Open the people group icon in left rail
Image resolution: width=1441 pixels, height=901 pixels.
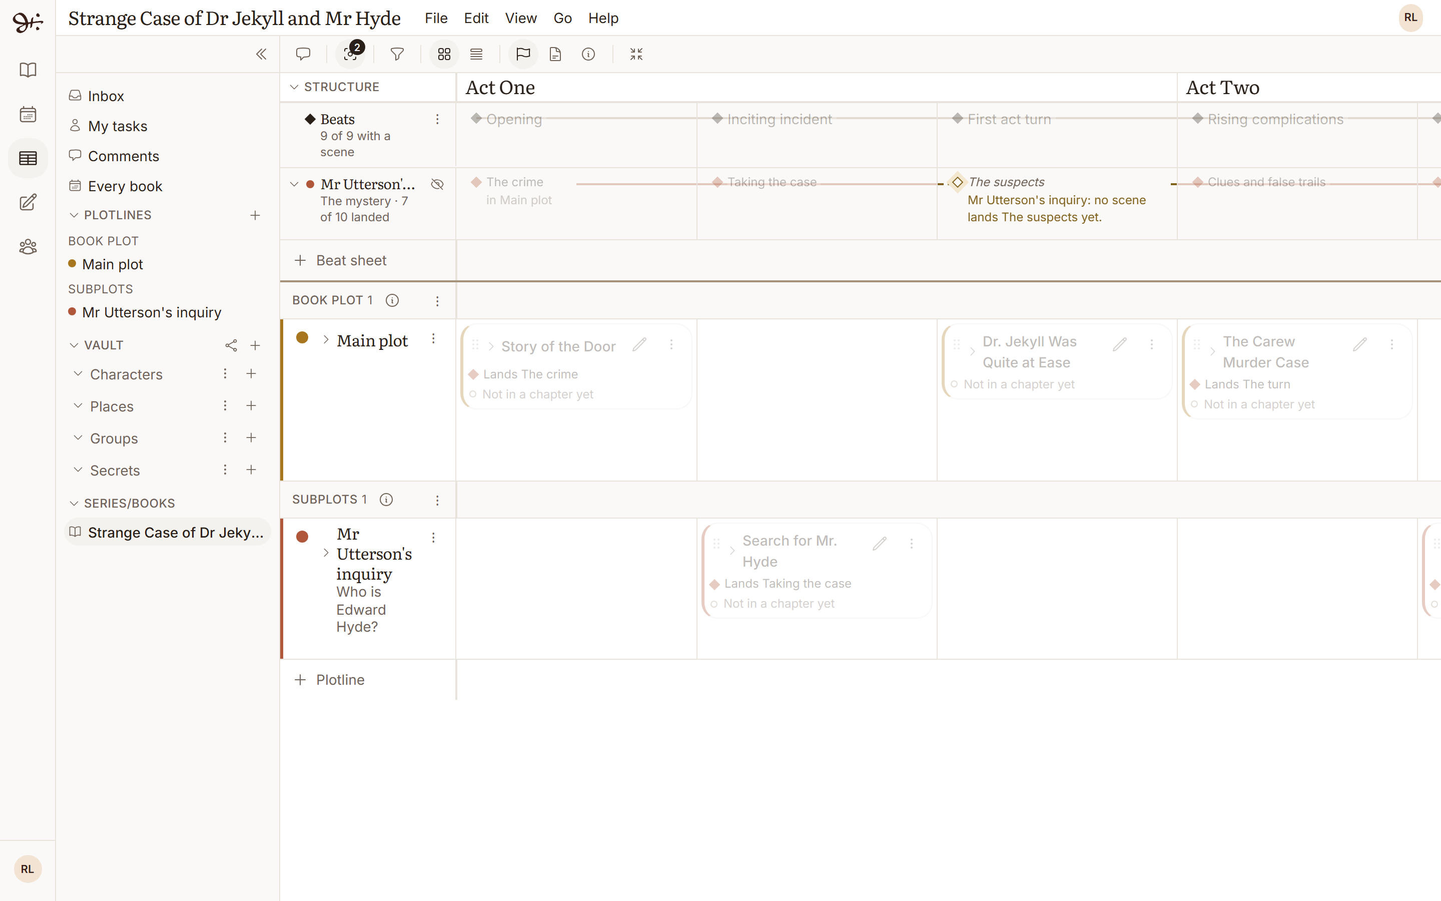(28, 246)
